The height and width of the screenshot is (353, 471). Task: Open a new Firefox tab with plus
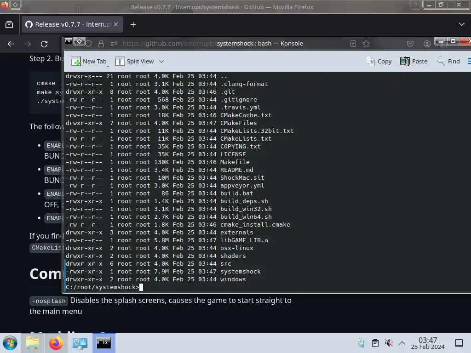pos(133,25)
